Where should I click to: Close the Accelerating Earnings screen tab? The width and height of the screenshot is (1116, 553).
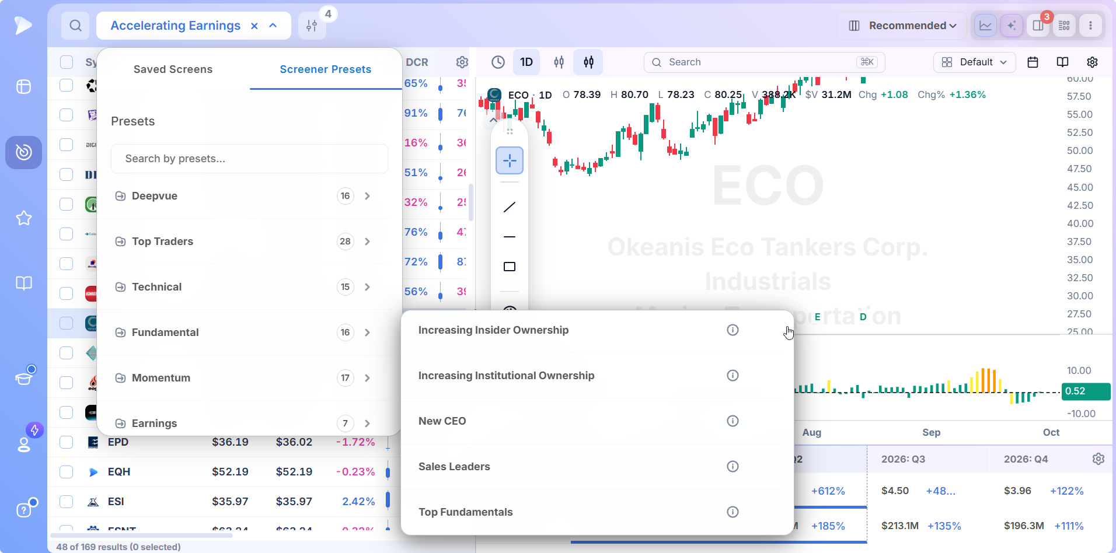[254, 26]
